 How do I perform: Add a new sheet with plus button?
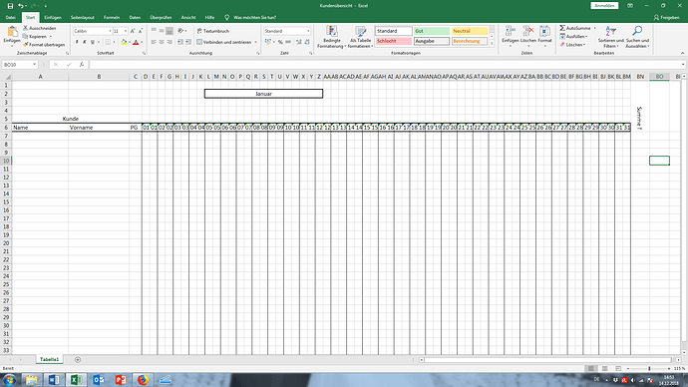pos(78,360)
